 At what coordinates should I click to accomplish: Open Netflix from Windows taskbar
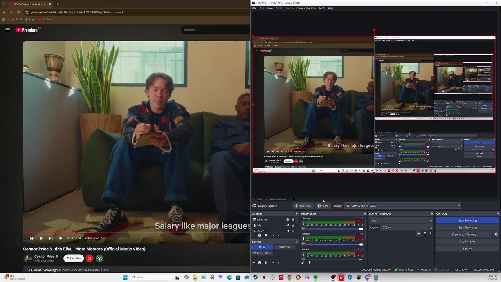coord(264,277)
